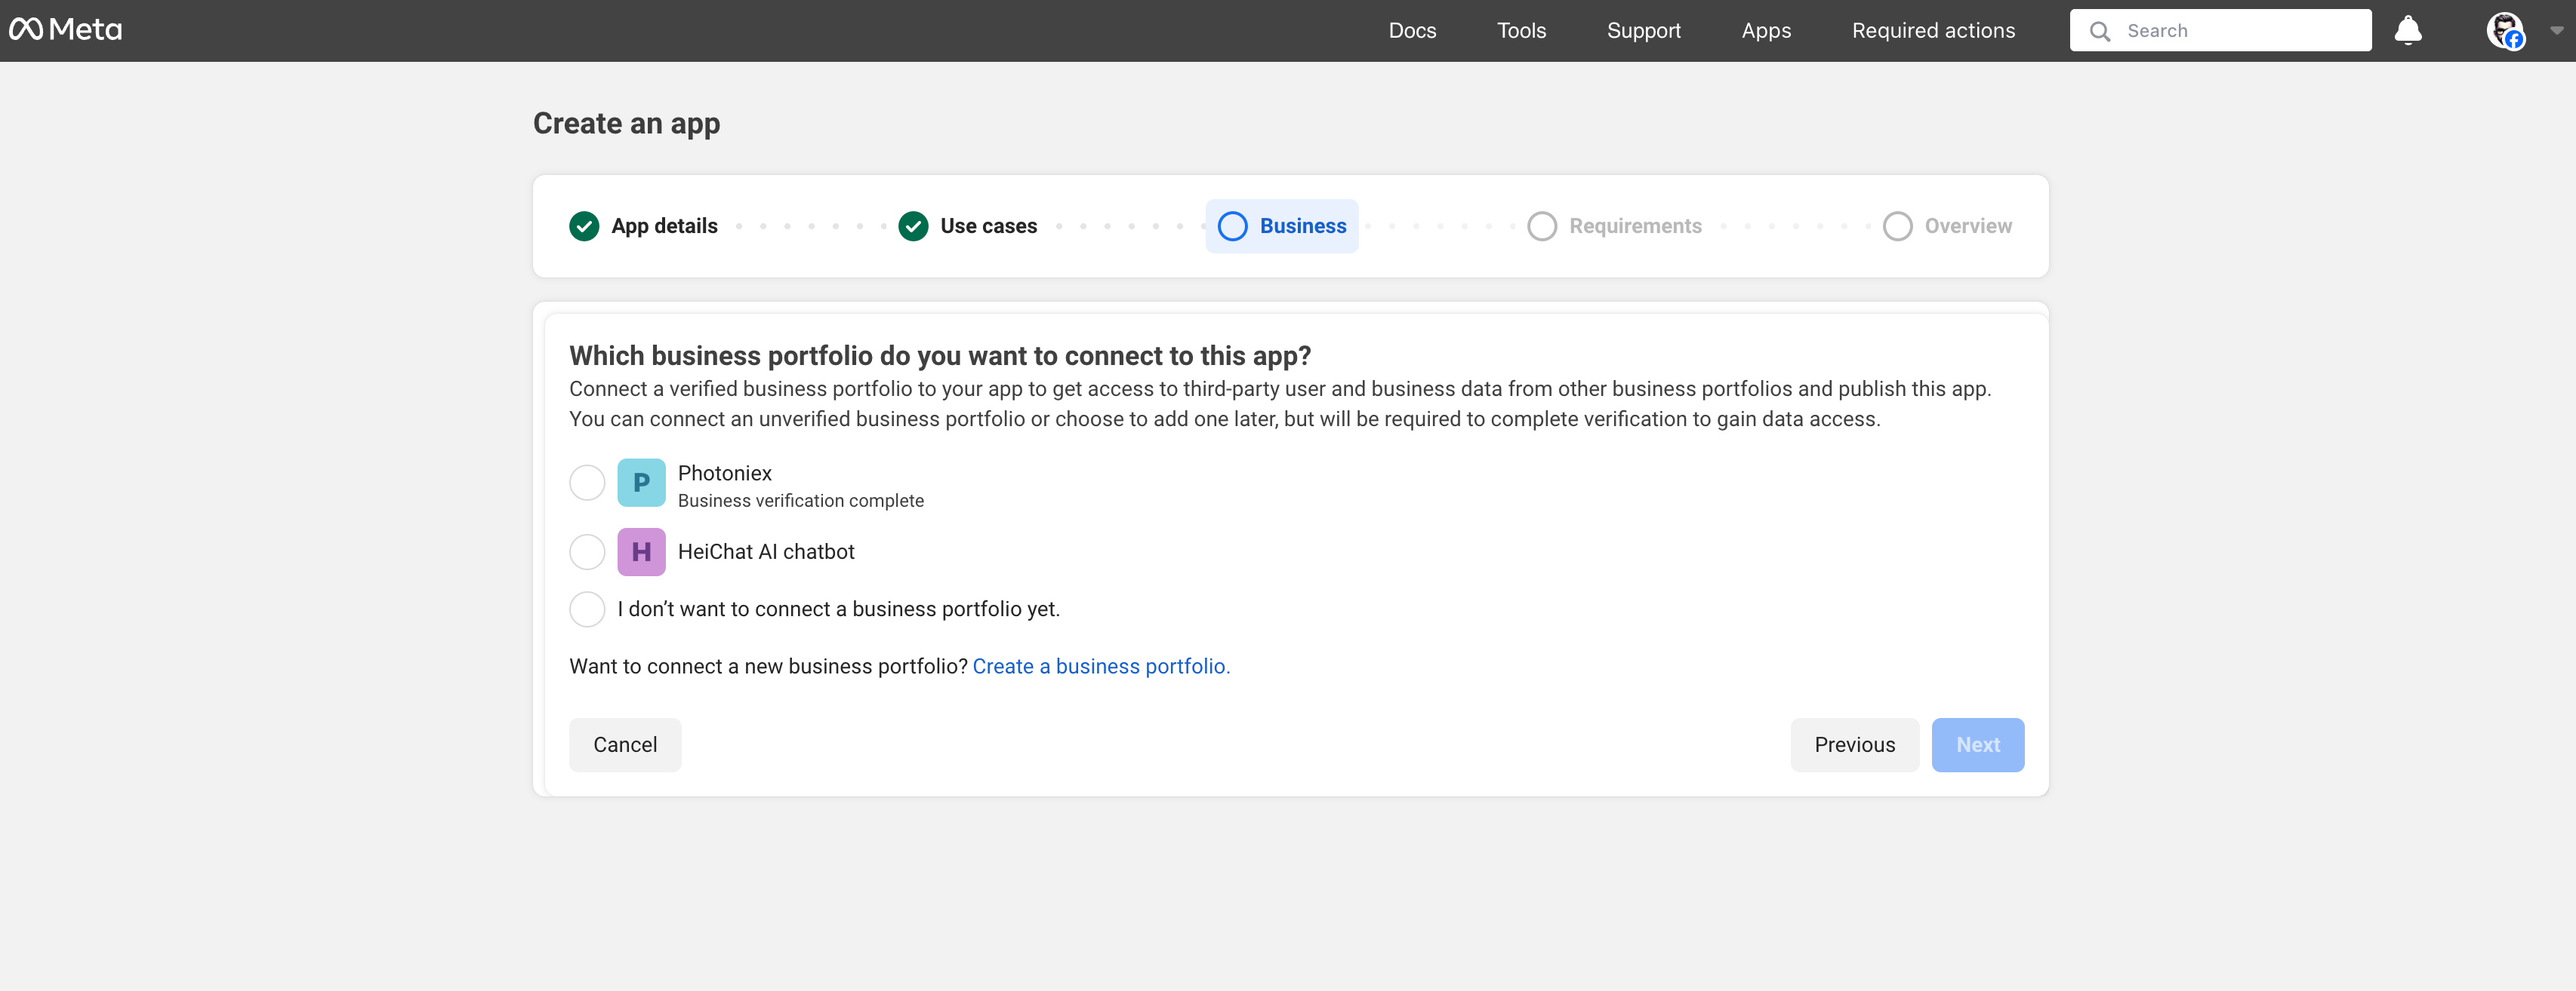Select HeiChat AI chatbot radio button
Image resolution: width=2576 pixels, height=991 pixels.
587,551
